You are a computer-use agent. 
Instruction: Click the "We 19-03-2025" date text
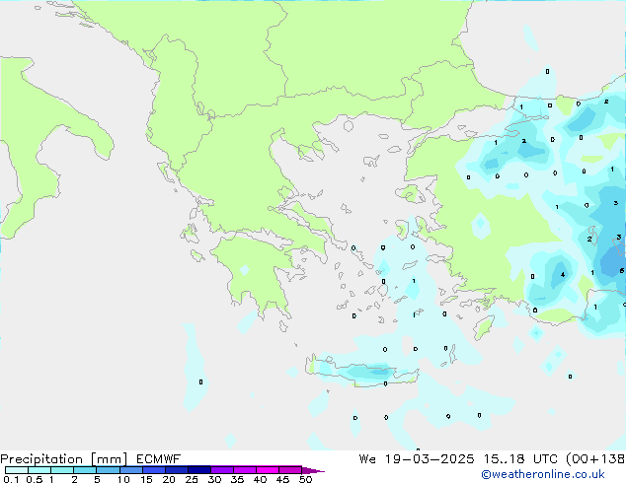(417, 458)
